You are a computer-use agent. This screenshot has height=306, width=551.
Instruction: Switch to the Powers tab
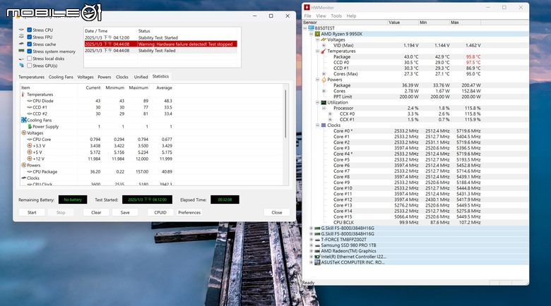click(x=105, y=77)
